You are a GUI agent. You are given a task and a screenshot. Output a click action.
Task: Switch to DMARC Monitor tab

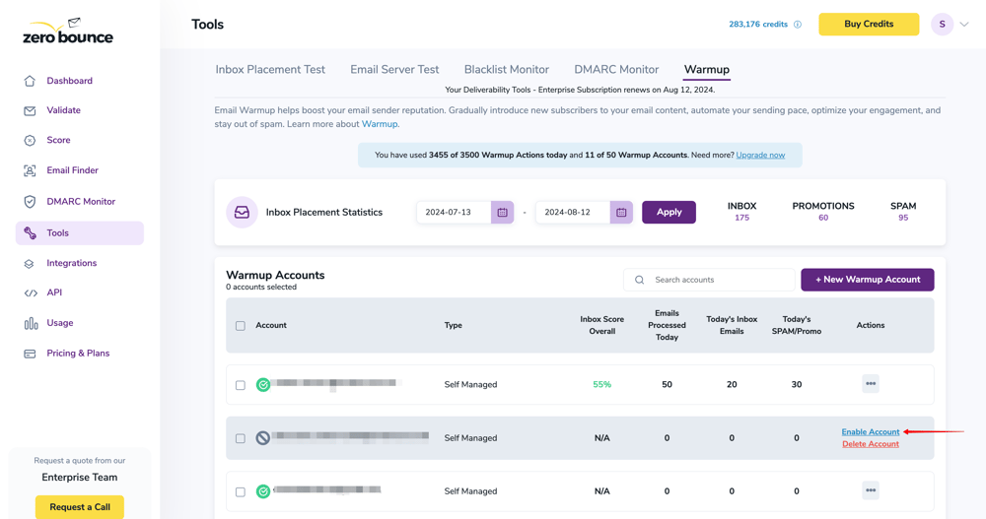pyautogui.click(x=616, y=70)
